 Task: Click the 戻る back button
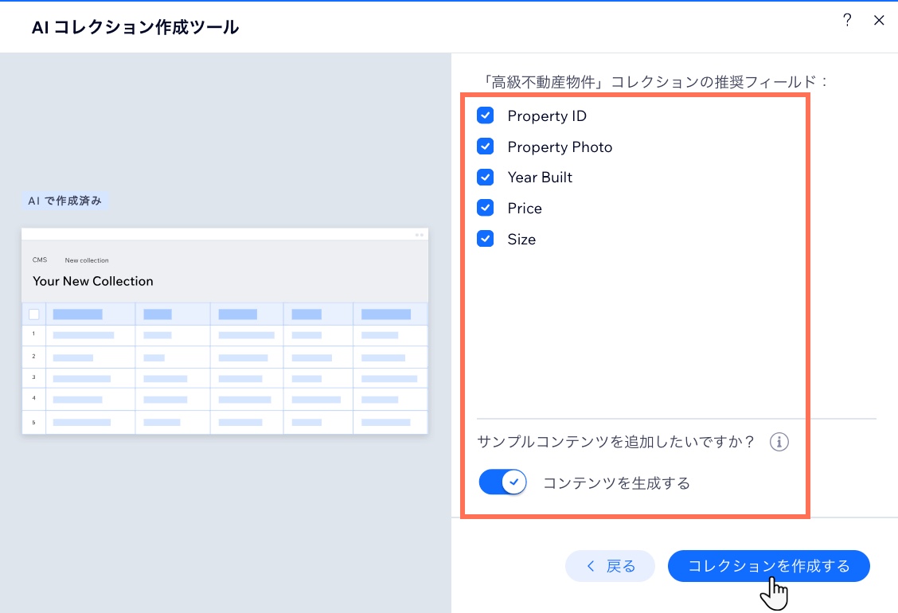pos(610,566)
